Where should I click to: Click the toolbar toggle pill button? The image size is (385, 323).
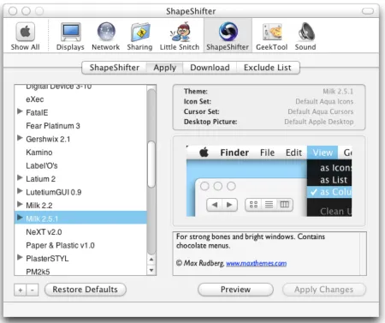tap(368, 11)
